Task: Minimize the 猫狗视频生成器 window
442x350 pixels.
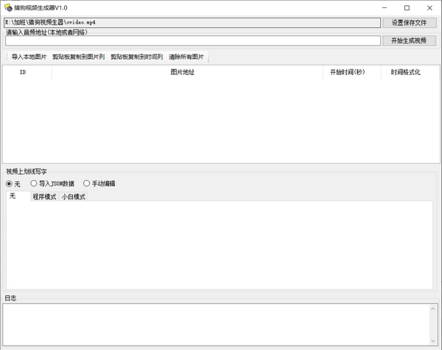Action: click(385, 8)
